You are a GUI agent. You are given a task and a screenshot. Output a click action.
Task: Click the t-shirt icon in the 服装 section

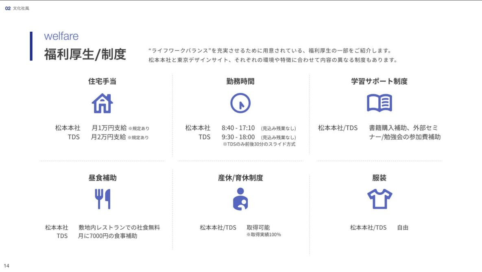[x=380, y=199]
